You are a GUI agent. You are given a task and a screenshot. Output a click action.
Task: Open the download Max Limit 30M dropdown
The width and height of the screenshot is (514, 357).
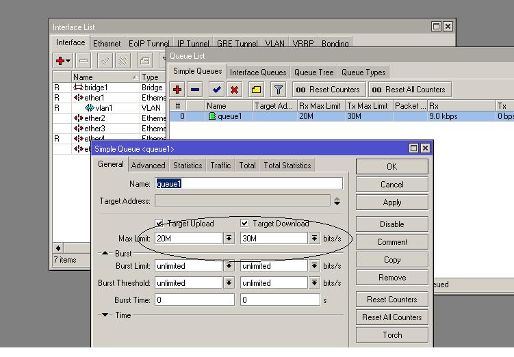click(x=314, y=239)
